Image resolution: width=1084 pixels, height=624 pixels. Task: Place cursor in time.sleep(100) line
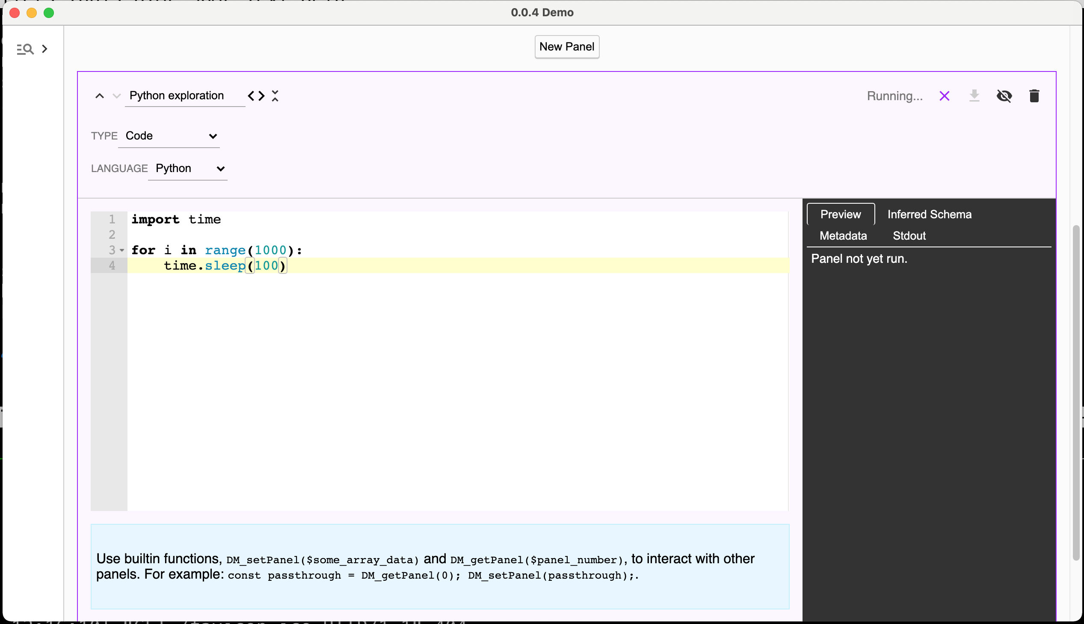(458, 266)
